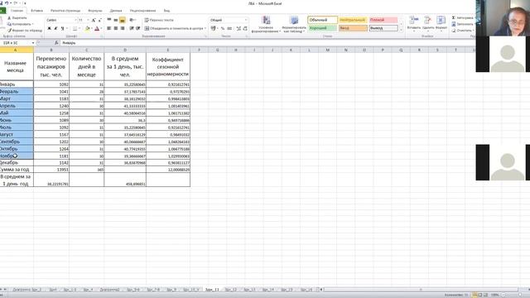Click the green File tab

(2, 11)
